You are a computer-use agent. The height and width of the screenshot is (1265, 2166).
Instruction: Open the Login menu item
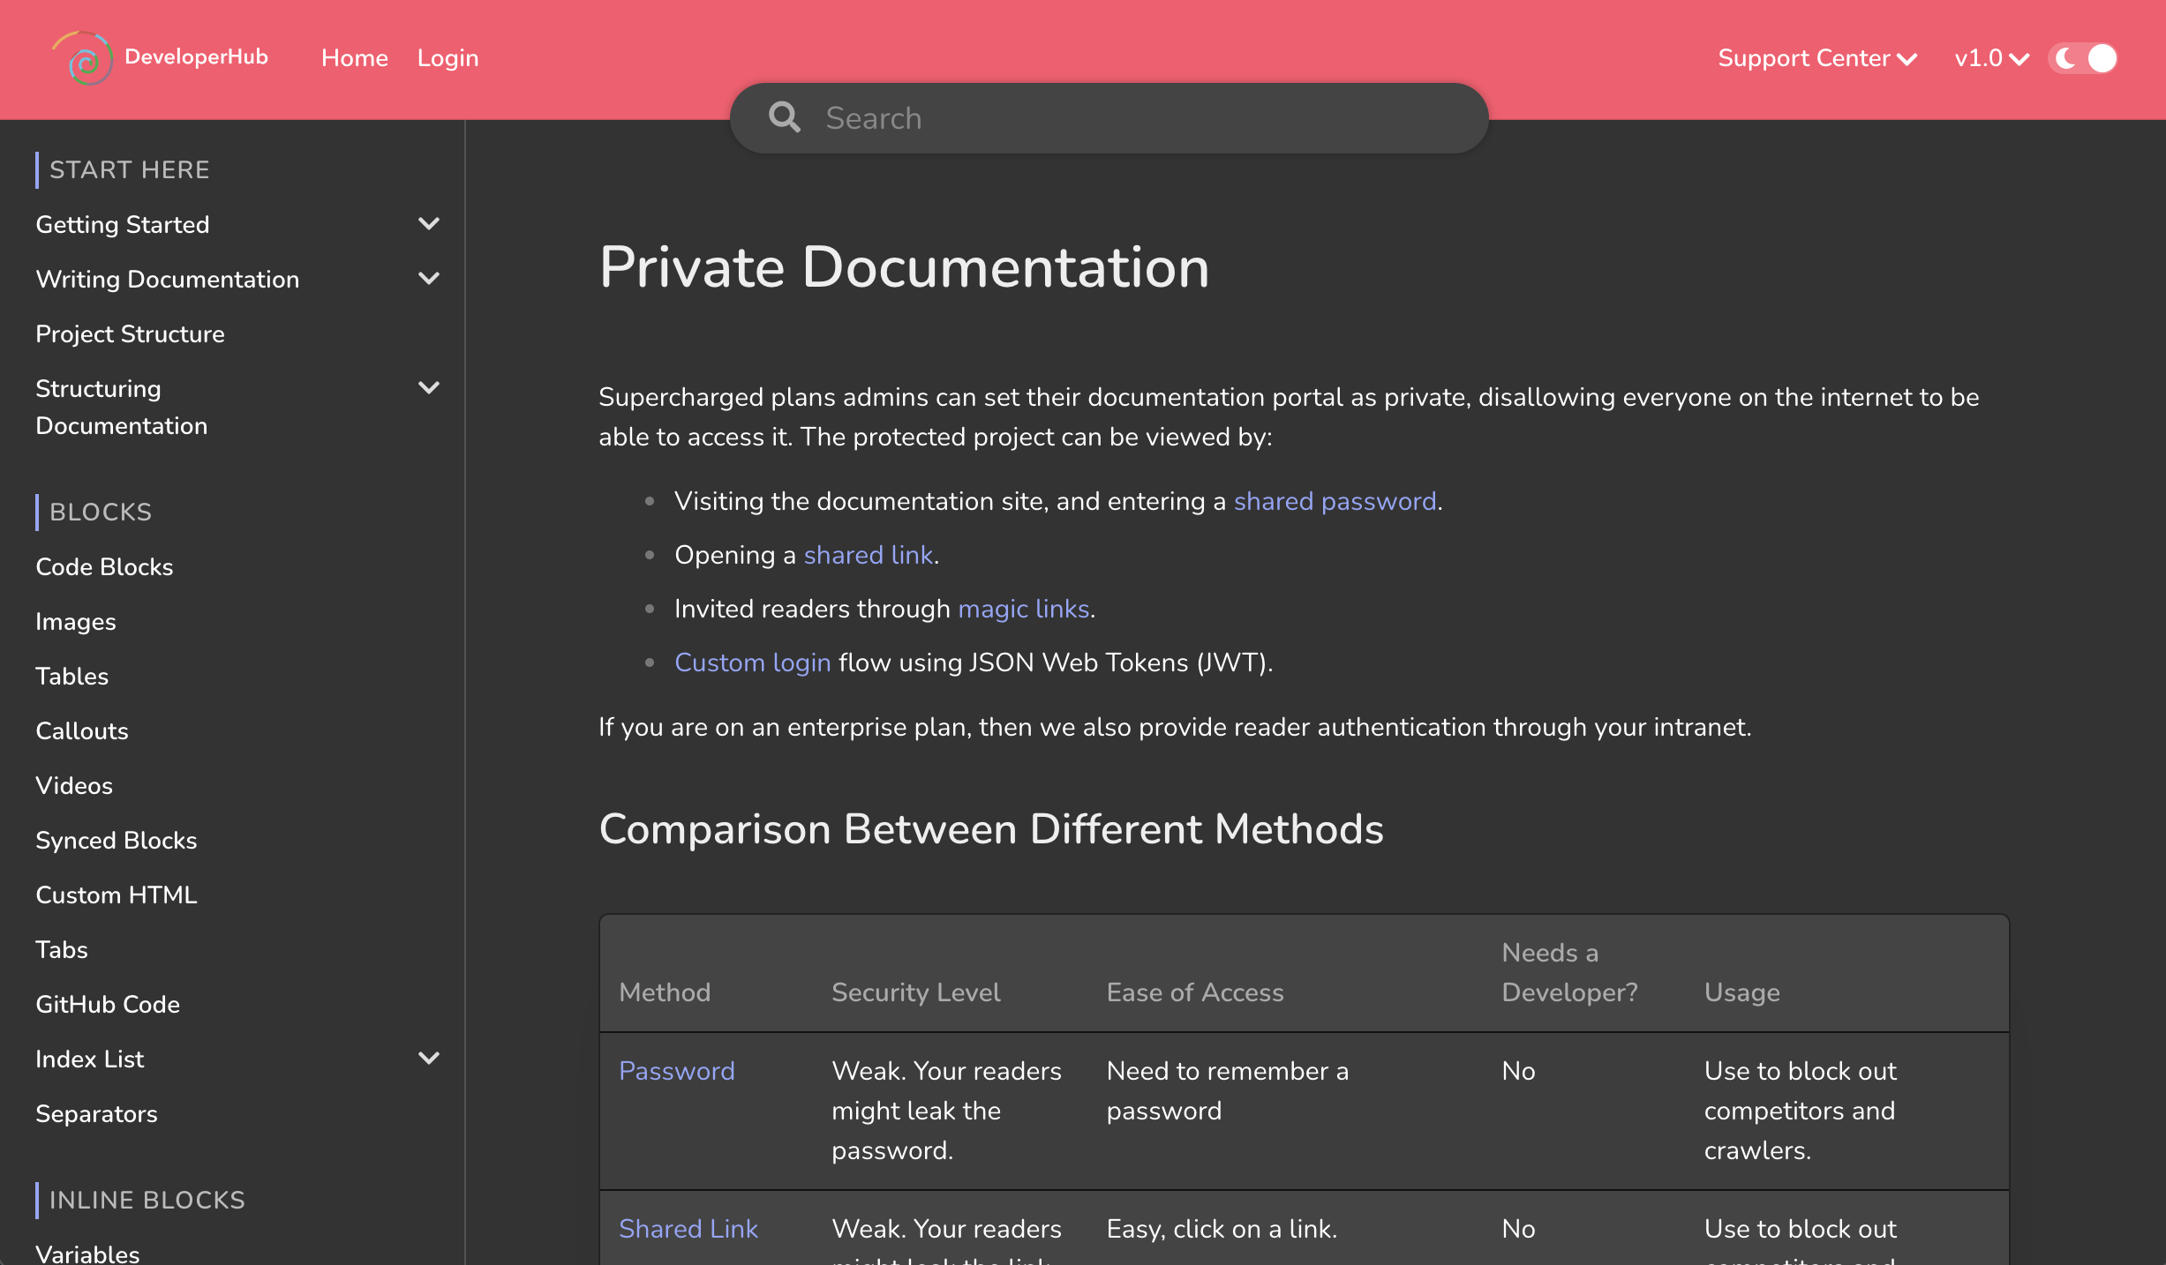447,58
